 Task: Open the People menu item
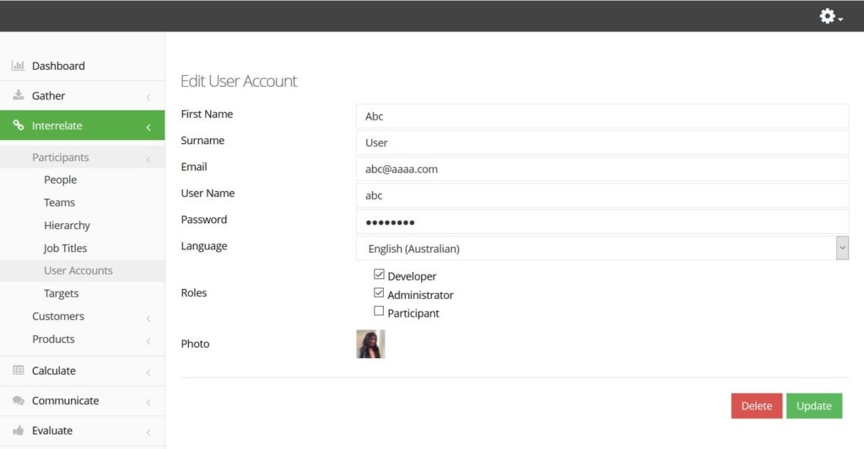[x=60, y=179]
